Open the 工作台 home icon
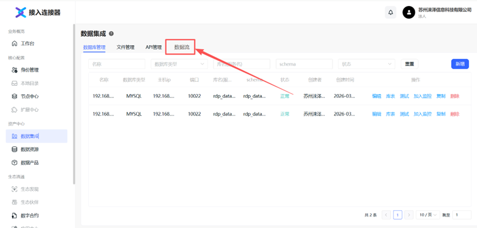Screen dimensions: 477x228 click(15, 44)
